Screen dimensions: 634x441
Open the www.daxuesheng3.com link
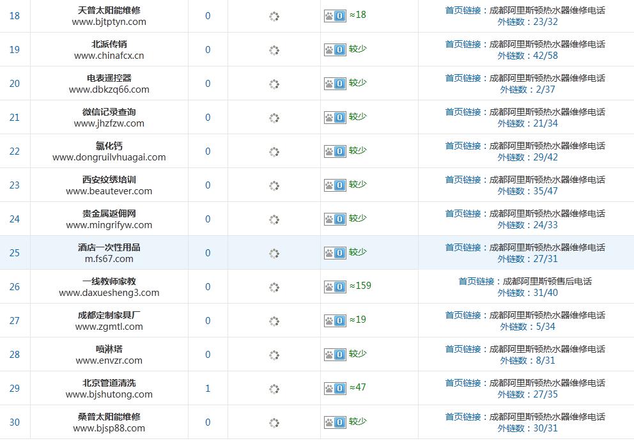109,293
